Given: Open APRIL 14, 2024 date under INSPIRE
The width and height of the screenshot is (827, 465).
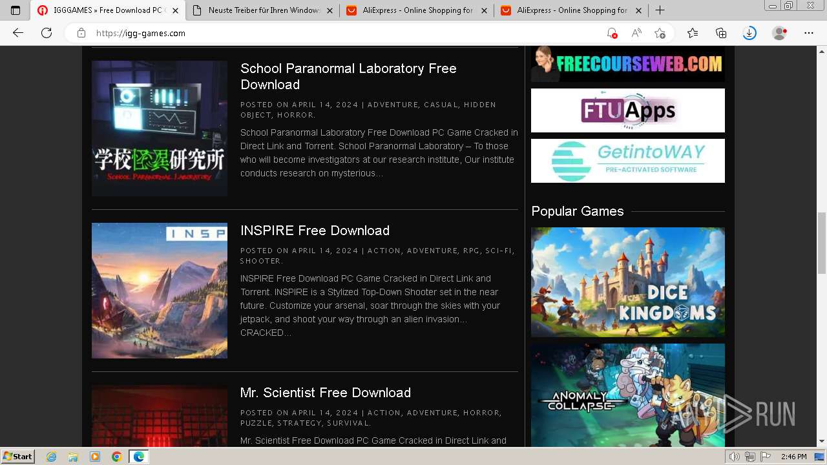Looking at the screenshot, I should point(325,251).
